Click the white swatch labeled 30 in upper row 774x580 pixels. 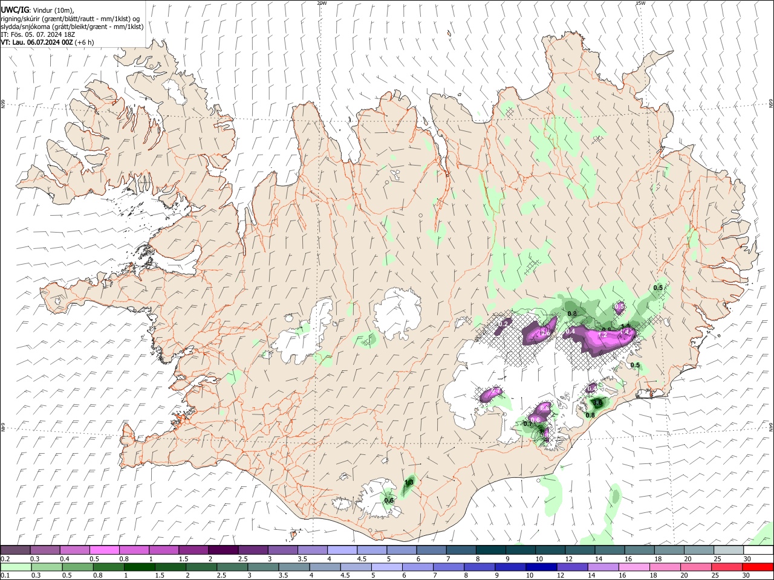(x=758, y=550)
